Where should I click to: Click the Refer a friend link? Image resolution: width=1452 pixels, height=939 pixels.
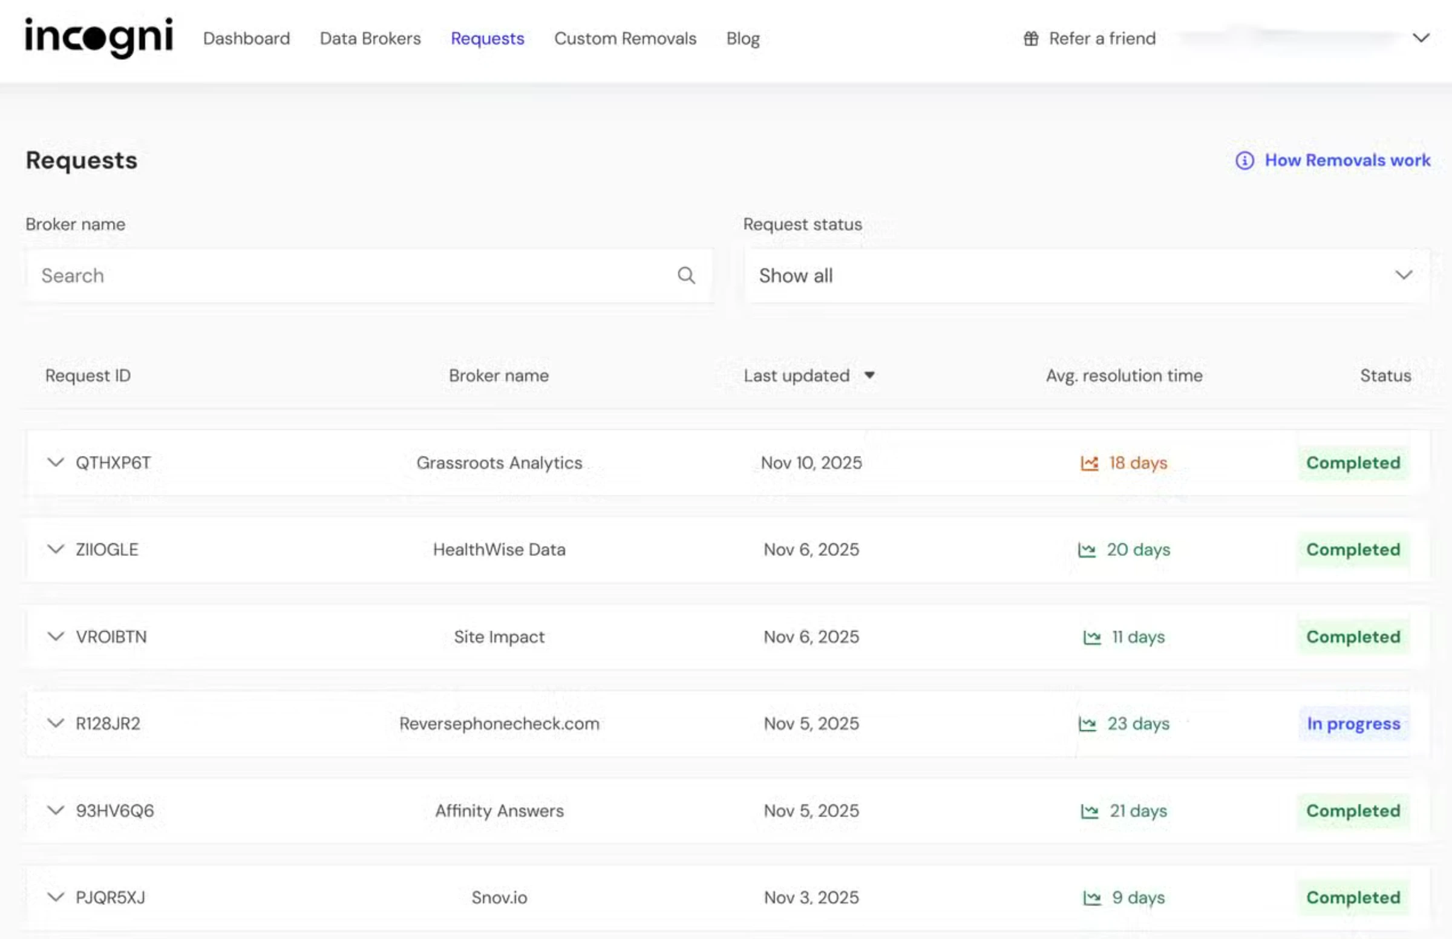tap(1102, 38)
